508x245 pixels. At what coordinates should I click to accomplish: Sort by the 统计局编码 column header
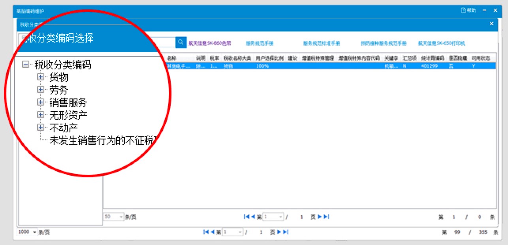pyautogui.click(x=432, y=58)
